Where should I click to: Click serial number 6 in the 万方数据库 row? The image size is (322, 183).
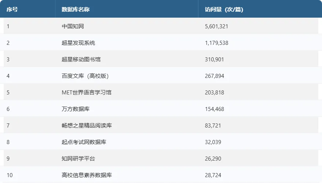(x=8, y=109)
